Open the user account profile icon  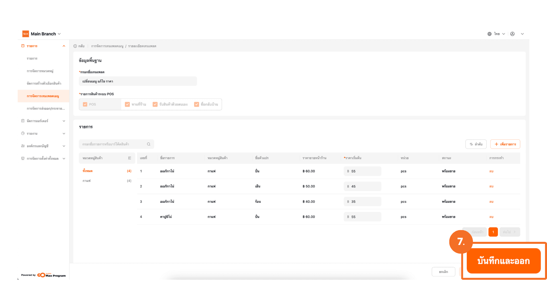[x=512, y=34]
